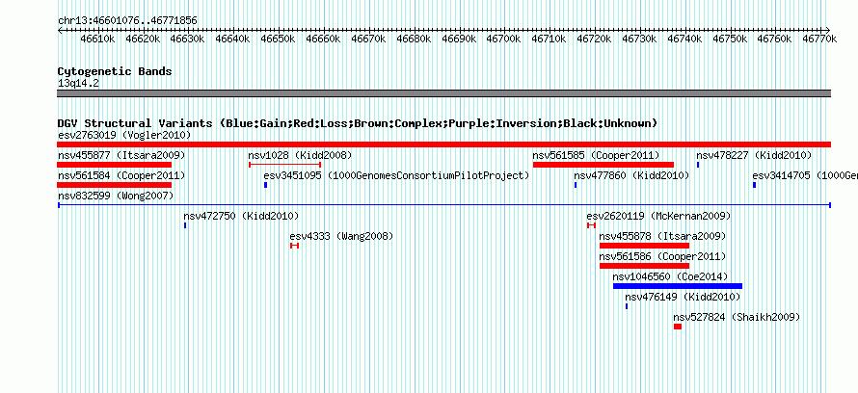Click the nsv527824 small red loss block

coord(678,327)
